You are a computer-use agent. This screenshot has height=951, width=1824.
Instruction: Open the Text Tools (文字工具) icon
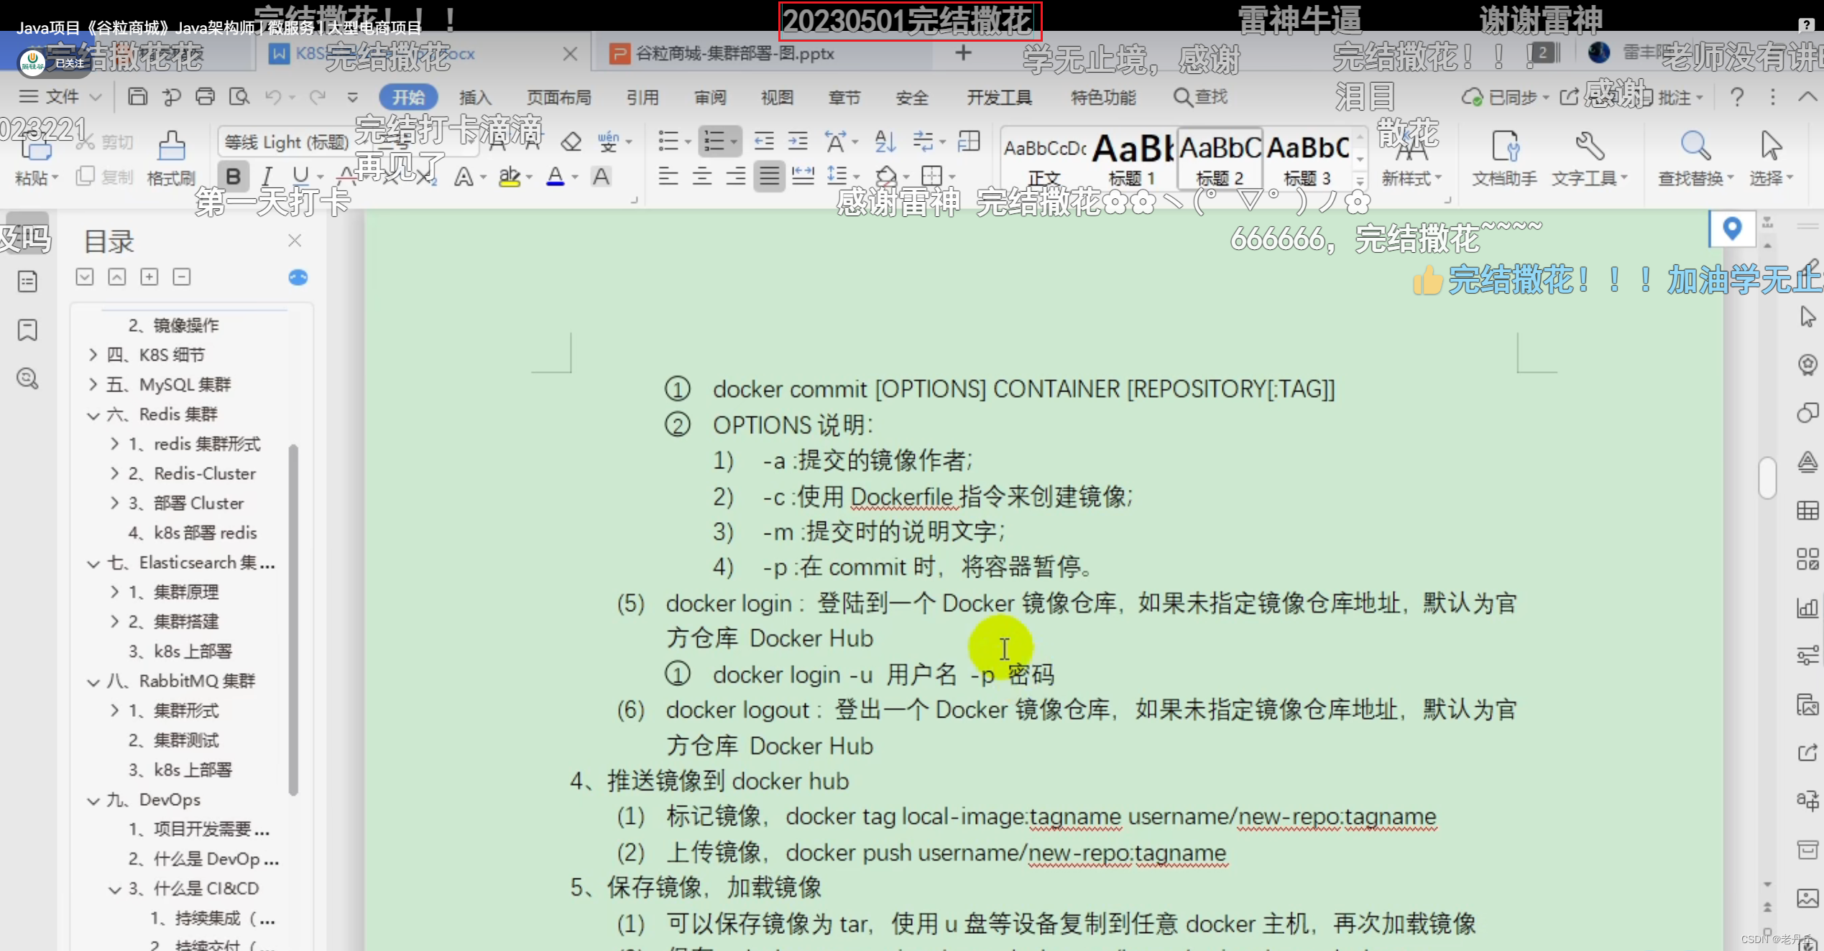pos(1588,159)
